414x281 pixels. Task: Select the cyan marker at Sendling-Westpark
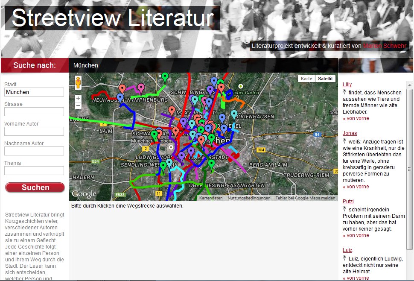(169, 163)
